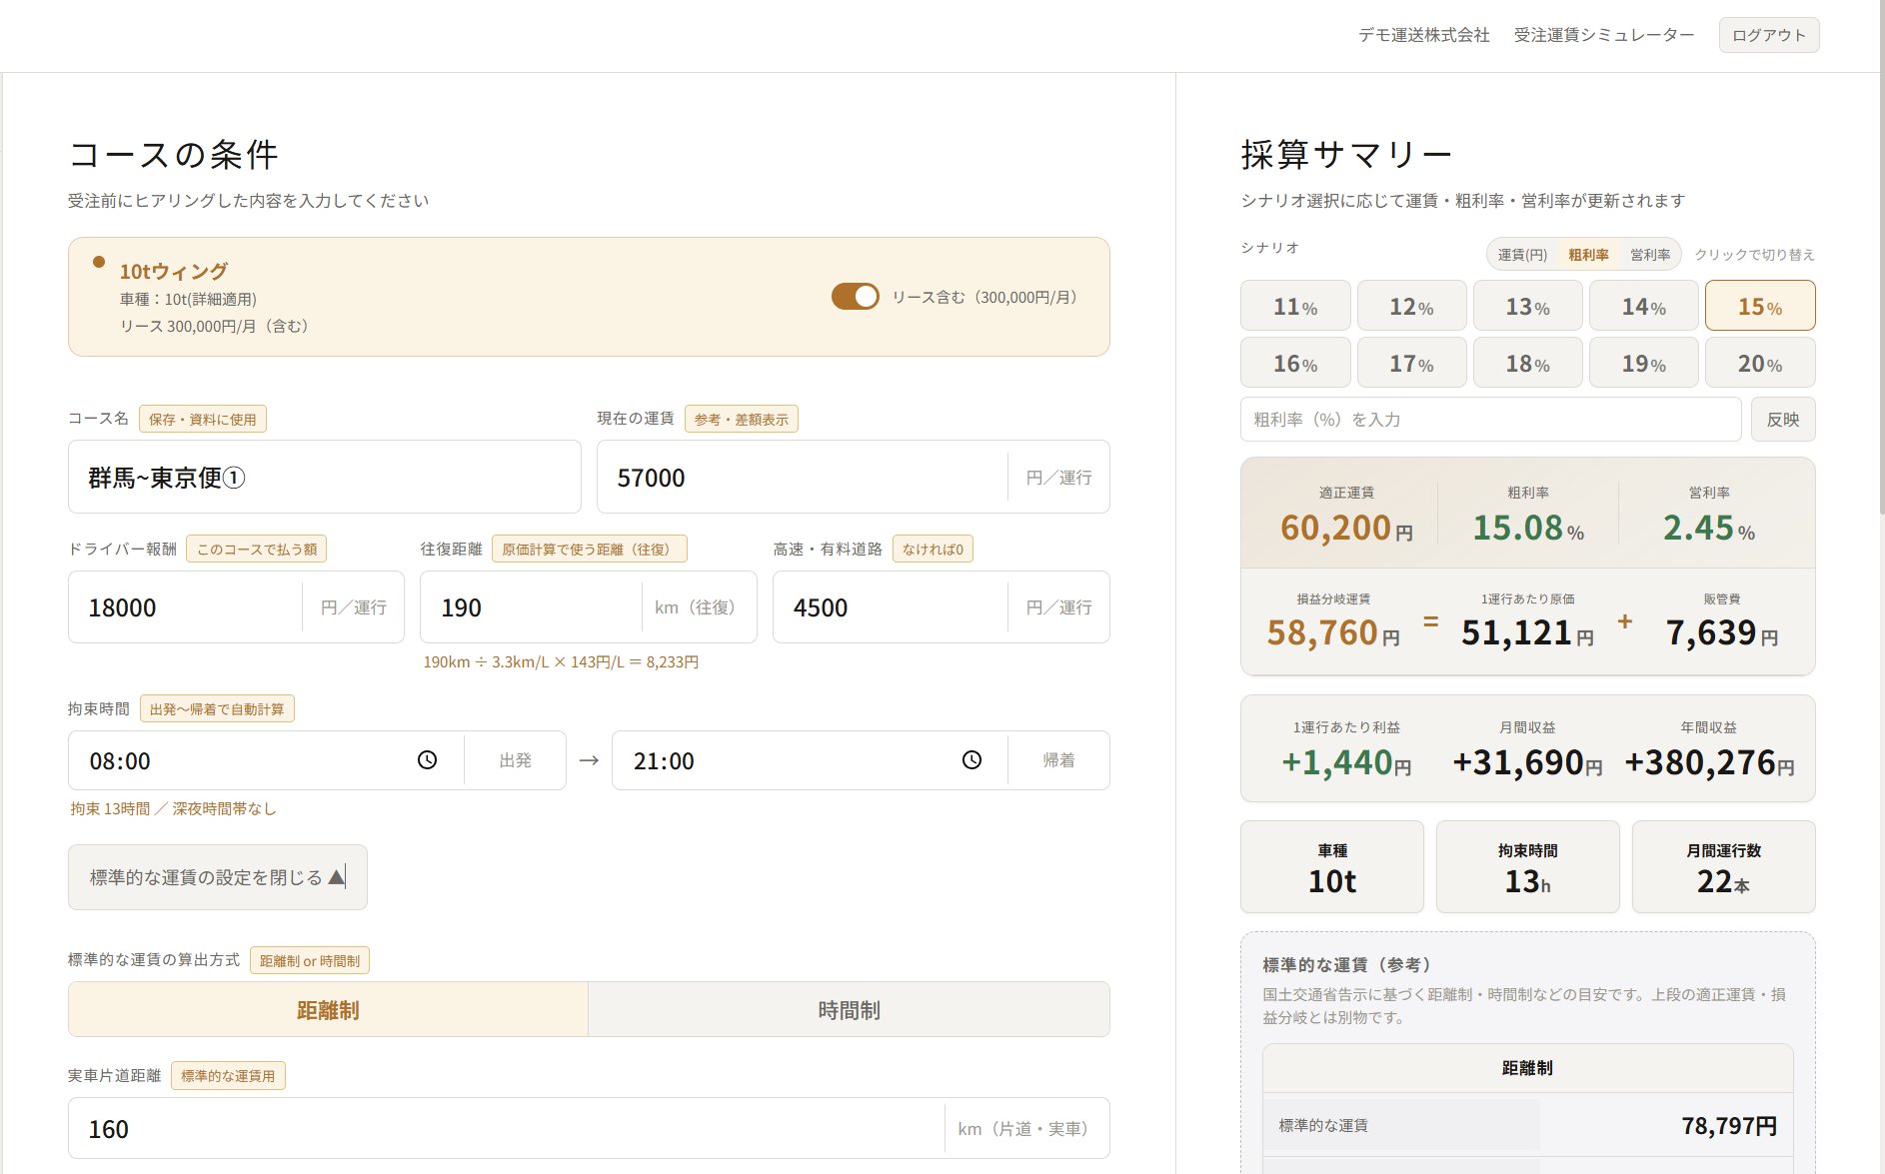Click the clock icon in departure time field
The width and height of the screenshot is (1885, 1174).
coord(427,760)
